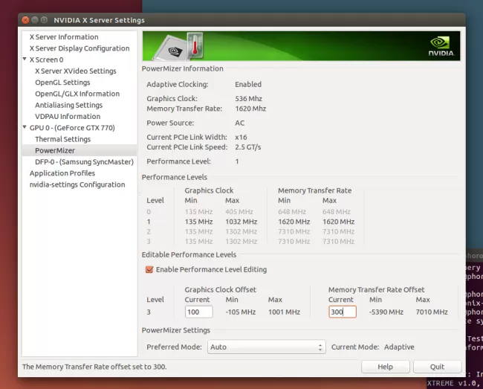Collapse the GPU 0 GeForce GTX 770 node
The height and width of the screenshot is (389, 483).
coord(25,128)
